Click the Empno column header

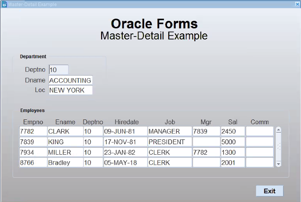point(33,122)
